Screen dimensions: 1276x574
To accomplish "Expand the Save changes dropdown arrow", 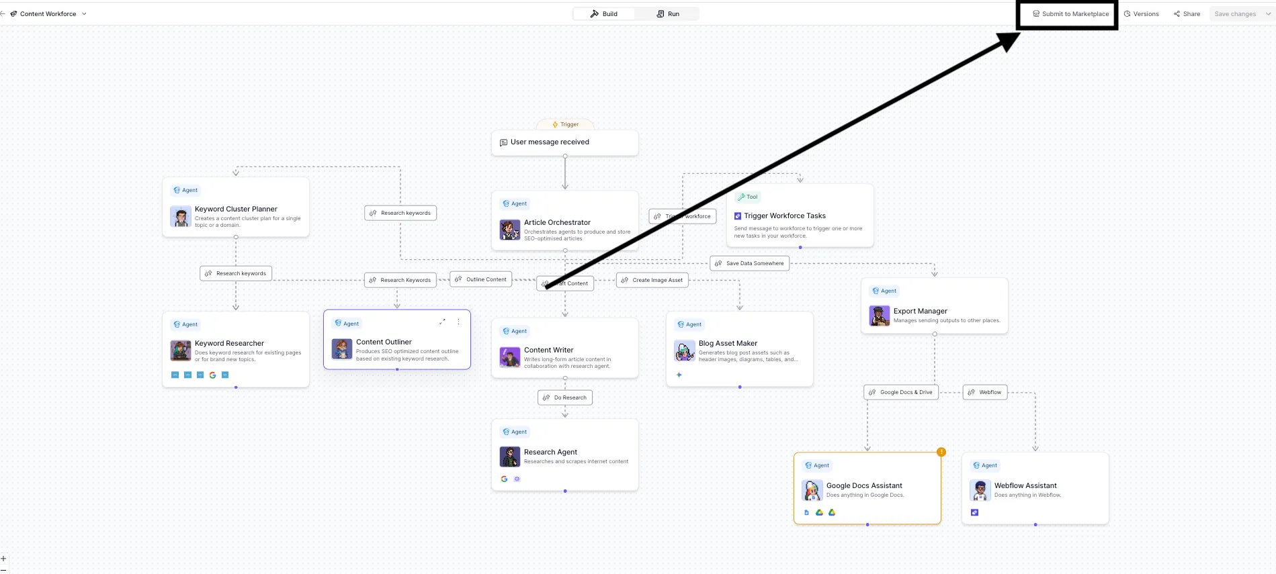I will click(1268, 13).
